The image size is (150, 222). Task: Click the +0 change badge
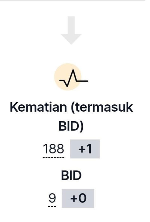[78, 198]
